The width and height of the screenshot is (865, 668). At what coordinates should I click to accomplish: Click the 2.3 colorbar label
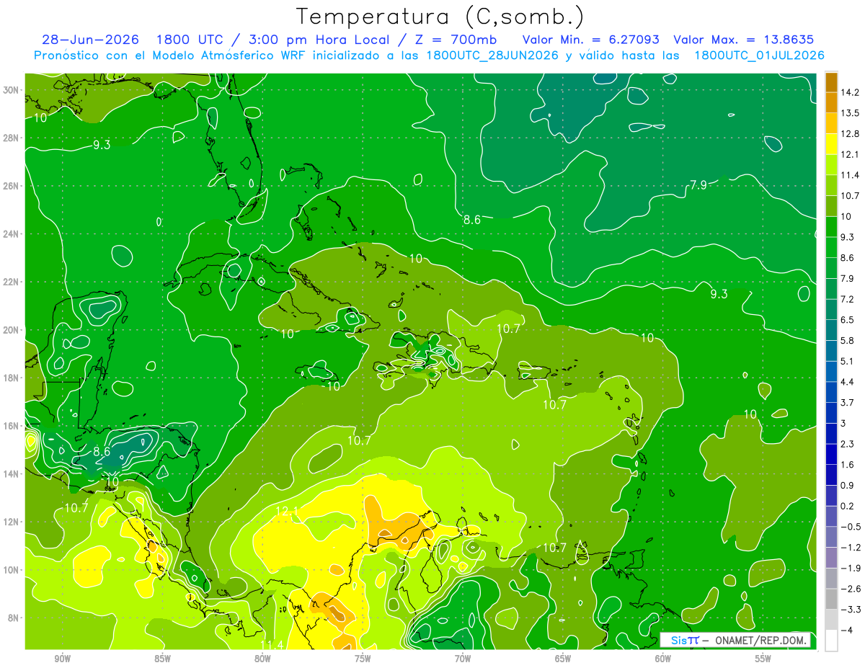tap(848, 444)
